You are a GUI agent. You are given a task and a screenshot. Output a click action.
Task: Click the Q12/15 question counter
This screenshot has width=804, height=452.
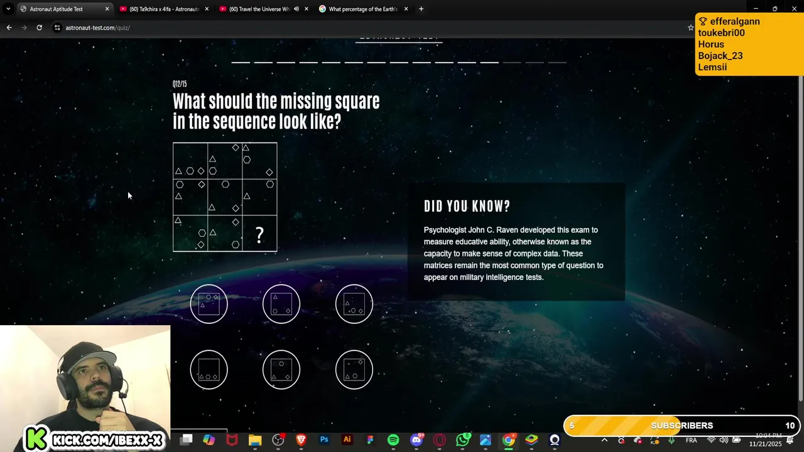click(180, 84)
